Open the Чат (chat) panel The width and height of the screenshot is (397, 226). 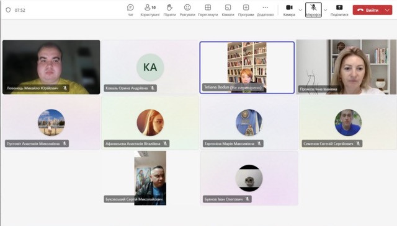130,10
